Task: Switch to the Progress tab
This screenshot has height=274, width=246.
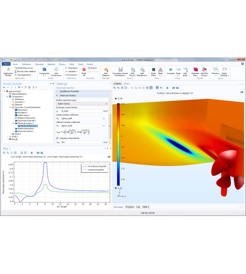Action: [x=130, y=207]
